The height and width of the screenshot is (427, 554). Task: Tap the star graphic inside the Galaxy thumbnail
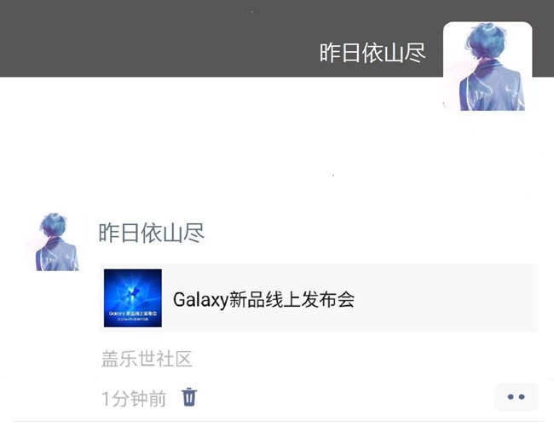(x=133, y=292)
